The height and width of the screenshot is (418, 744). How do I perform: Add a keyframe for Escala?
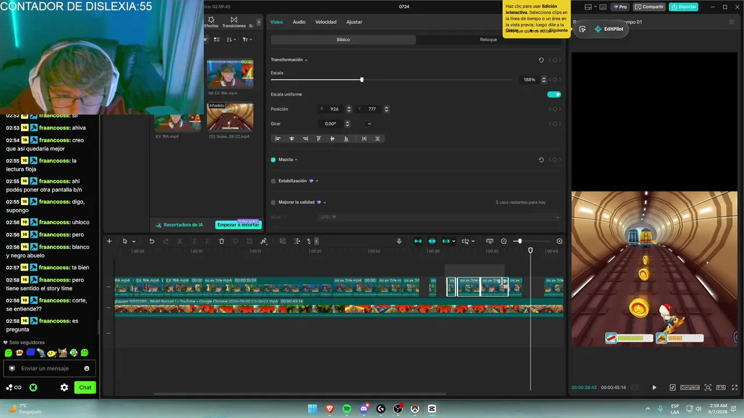[x=555, y=80]
